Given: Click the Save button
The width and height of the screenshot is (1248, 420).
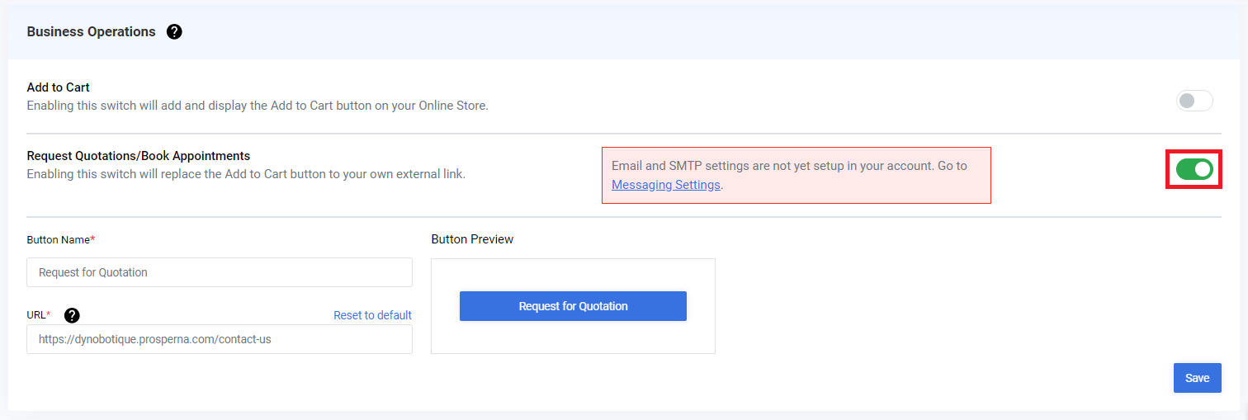Looking at the screenshot, I should coord(1197,378).
